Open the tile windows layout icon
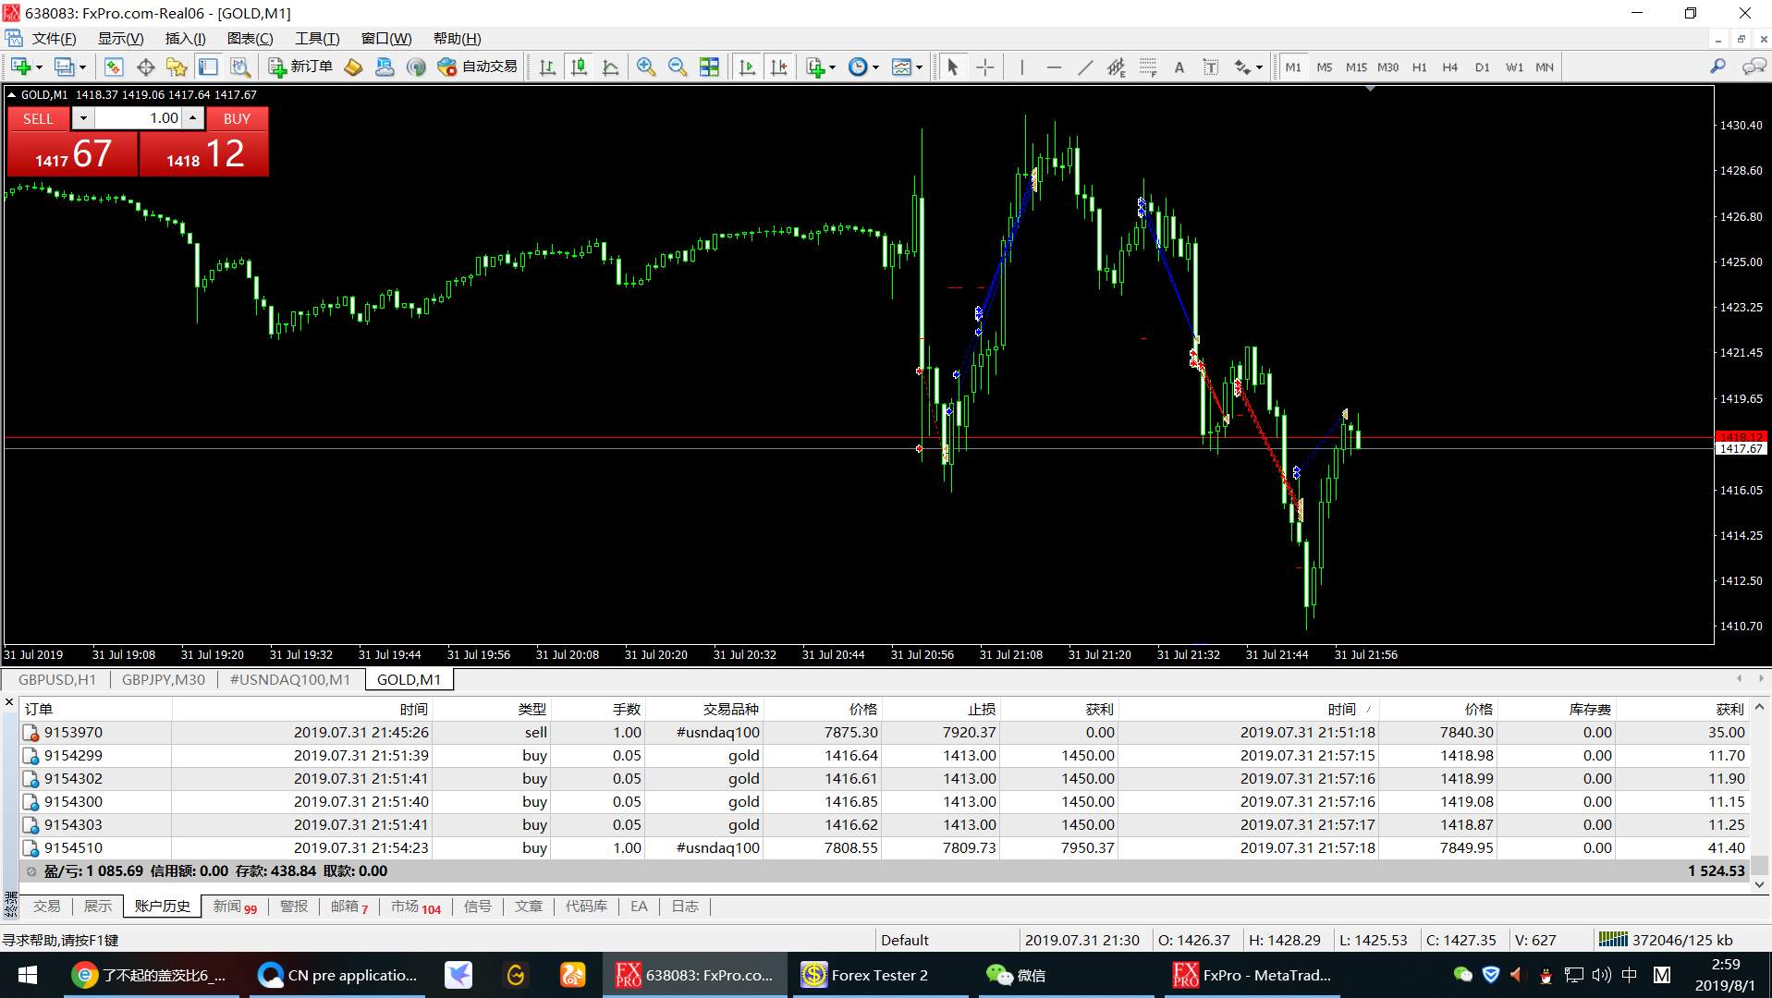Screen dimensions: 1772x998 pos(709,67)
